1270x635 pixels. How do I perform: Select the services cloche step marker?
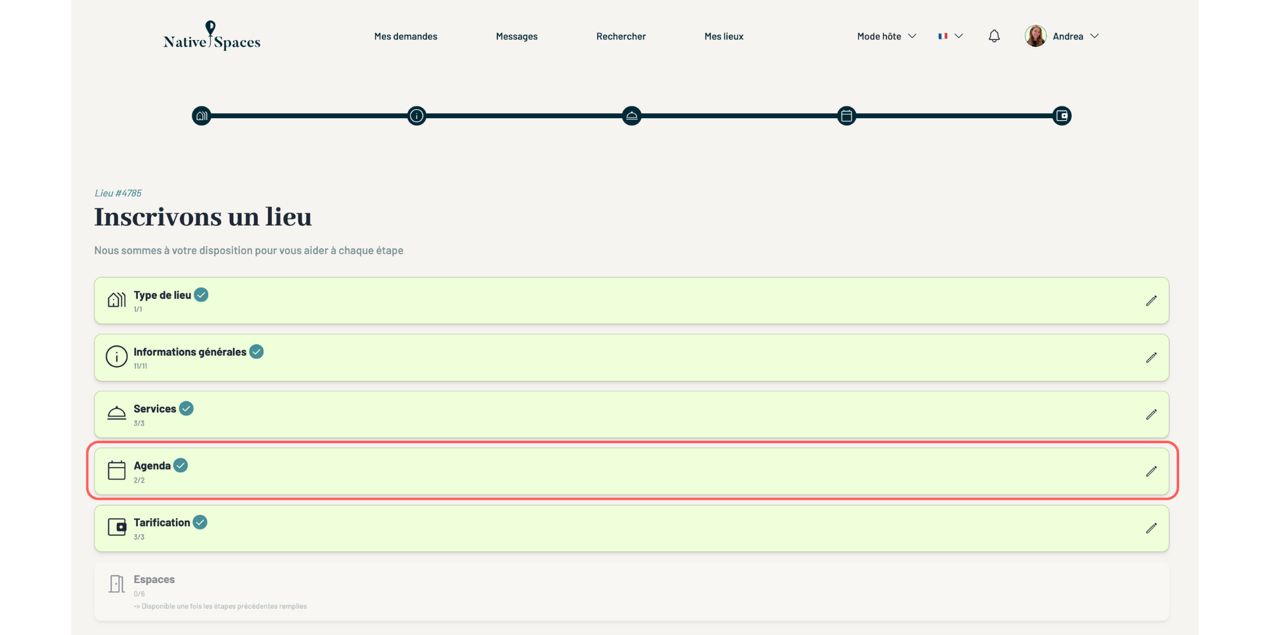(632, 116)
